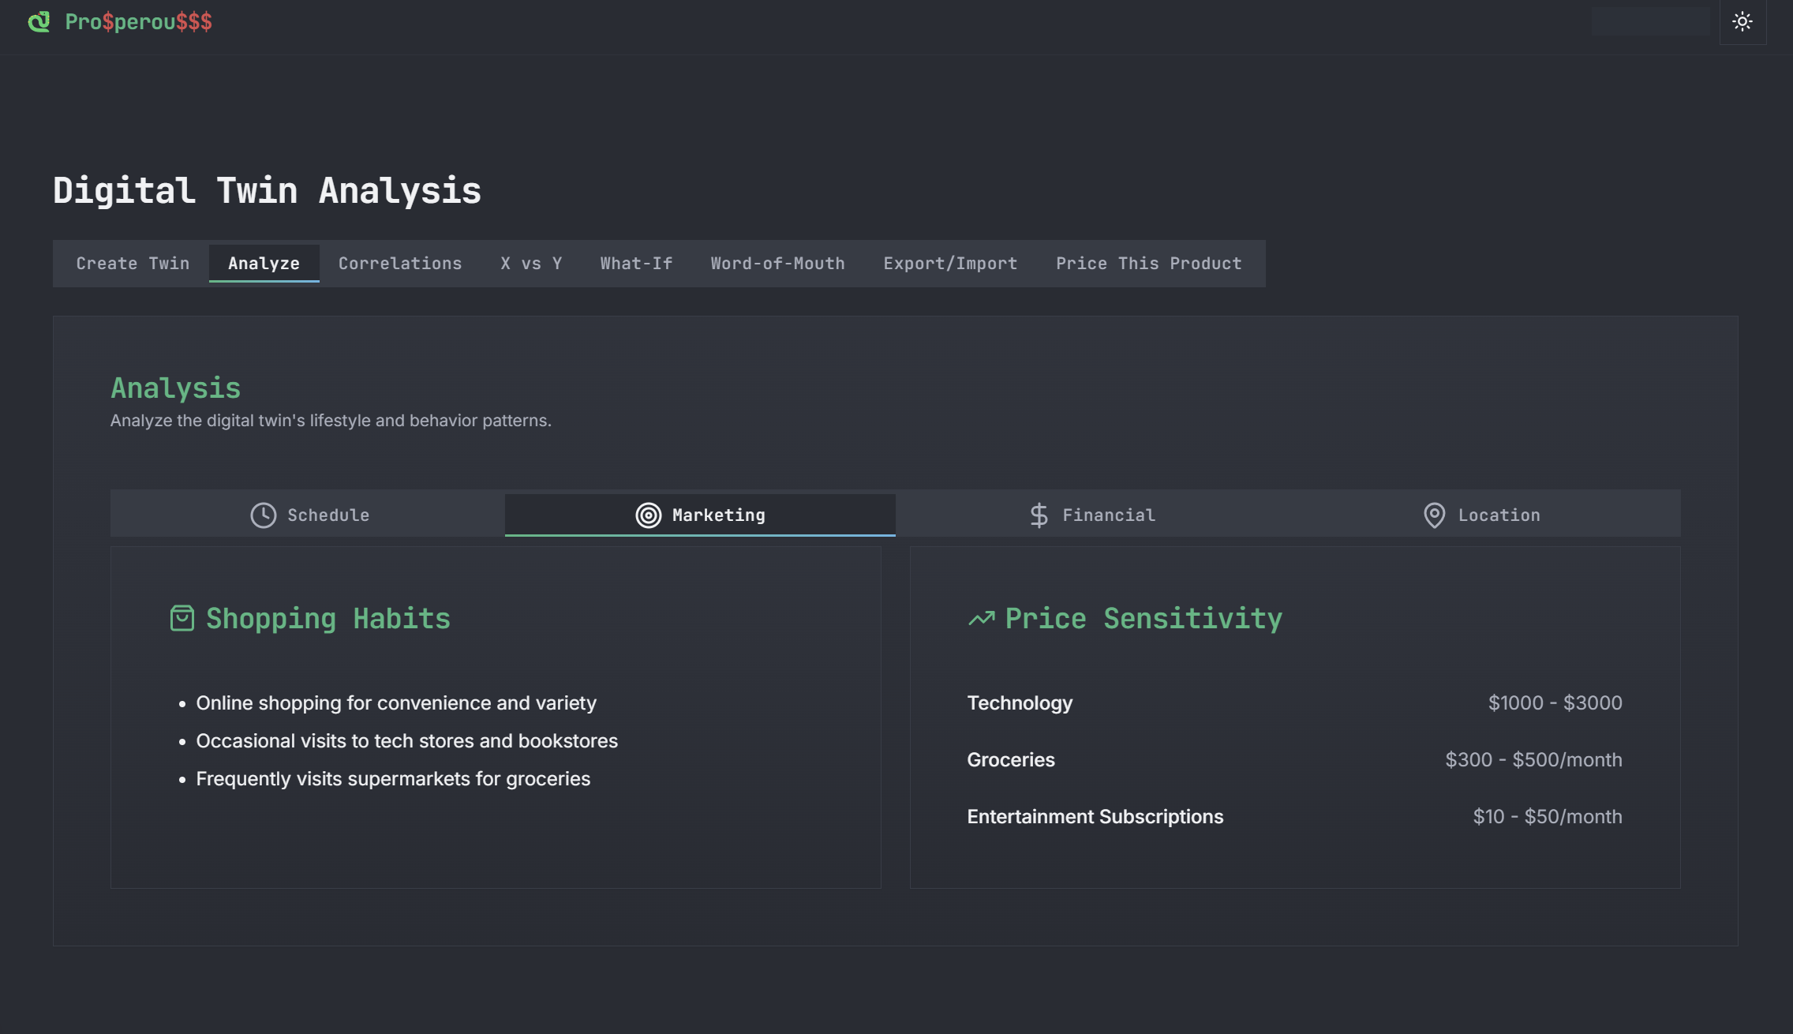Go to the Word-of-Mouth tab
Image resolution: width=1793 pixels, height=1034 pixels.
pos(777,264)
